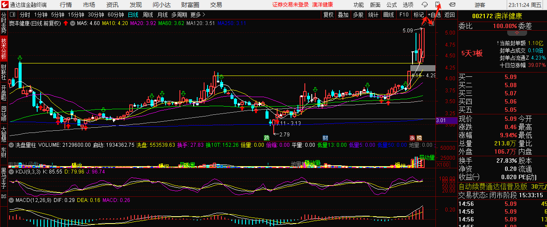
Task: Open the 交易 menu
Action: tap(216, 5)
